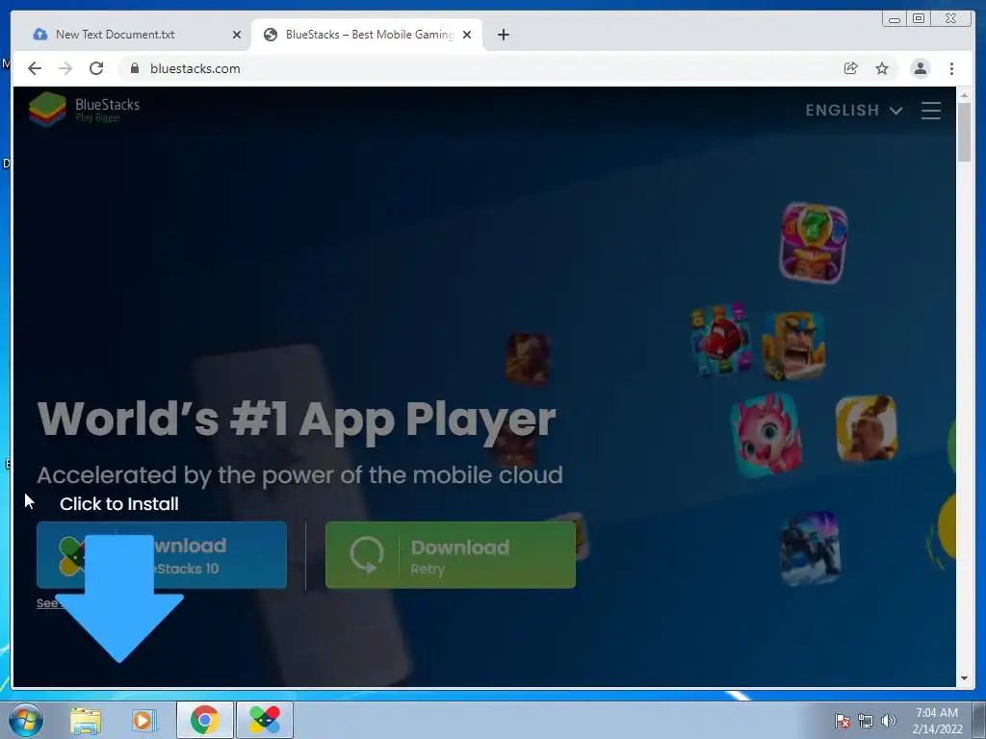Open Windows Explorer from taskbar
Viewport: 986px width, 739px height.
tap(86, 720)
